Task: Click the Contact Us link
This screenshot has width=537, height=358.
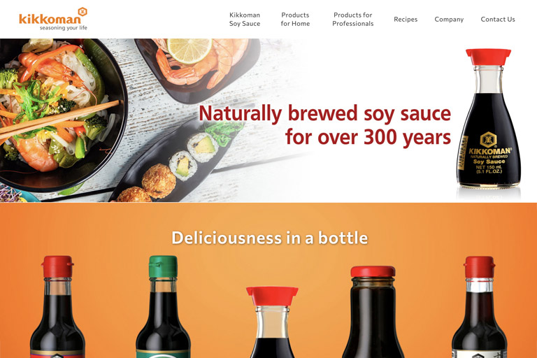Action: tap(498, 19)
